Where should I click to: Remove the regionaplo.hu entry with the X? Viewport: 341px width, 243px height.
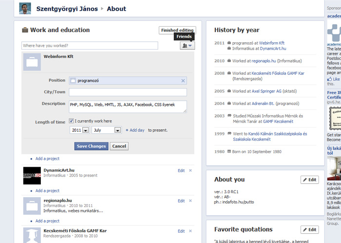click(x=190, y=201)
